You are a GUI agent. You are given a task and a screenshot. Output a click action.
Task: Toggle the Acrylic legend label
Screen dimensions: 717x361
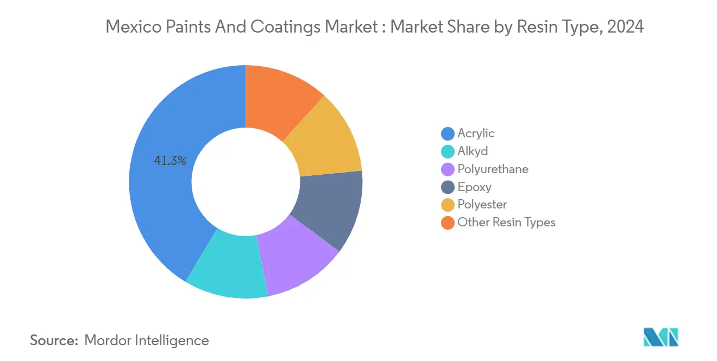[476, 133]
